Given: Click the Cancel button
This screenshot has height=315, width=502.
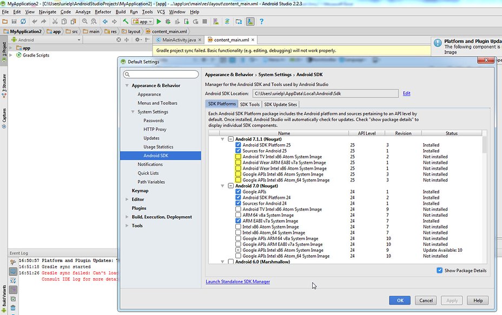Looking at the screenshot, I should click(x=426, y=300).
